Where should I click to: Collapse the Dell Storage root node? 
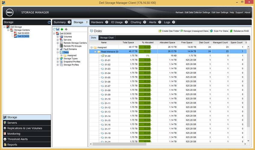coord(4,27)
